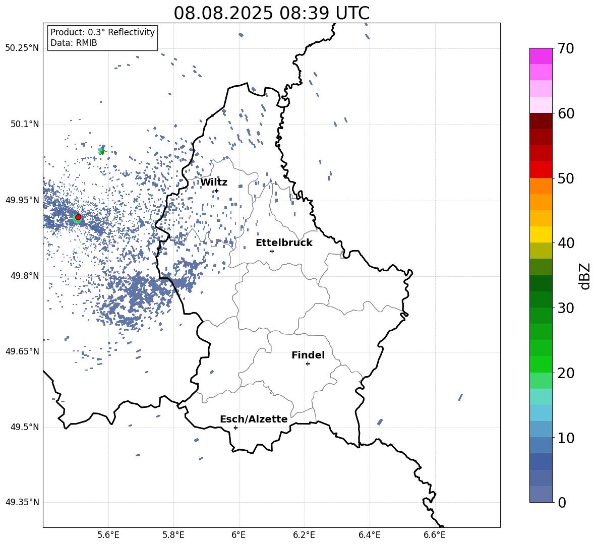Pick the slate blue swatch above 0 dBZ

click(541, 494)
